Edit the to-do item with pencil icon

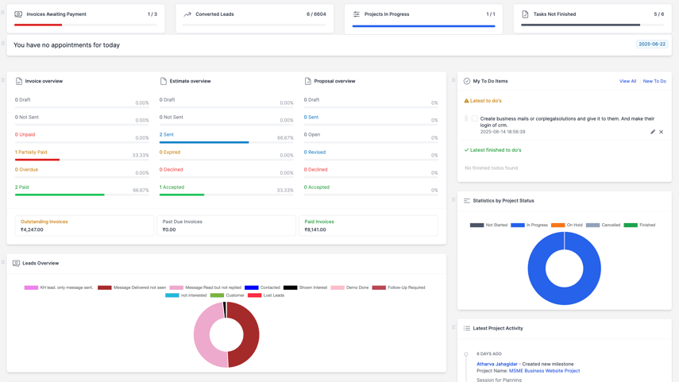click(653, 132)
